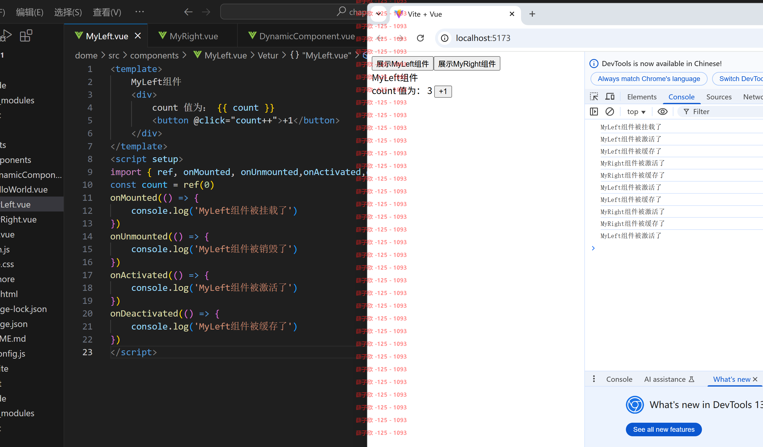Viewport: 763px width, 447px height.
Task: Select the Console DevTools tab
Action: tap(681, 97)
